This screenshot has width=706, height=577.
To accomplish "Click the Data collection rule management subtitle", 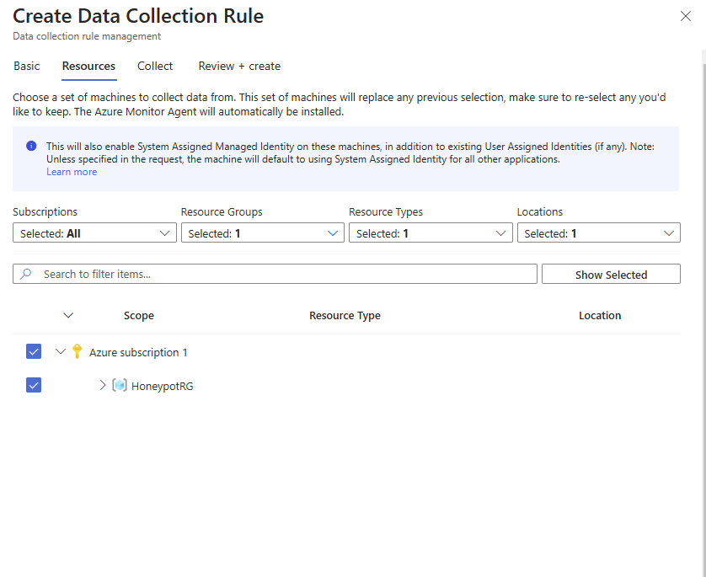I will 87,36.
